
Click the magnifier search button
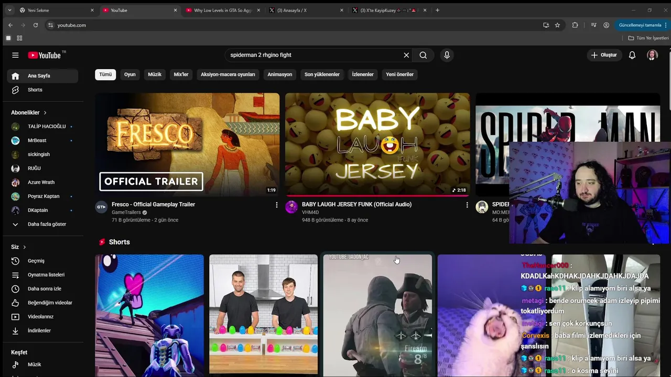[423, 55]
